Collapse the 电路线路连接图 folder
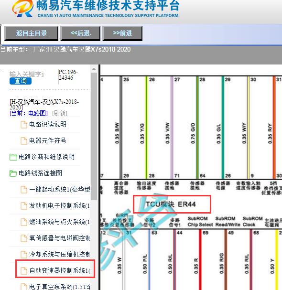This screenshot has height=290, width=282. coord(40,173)
